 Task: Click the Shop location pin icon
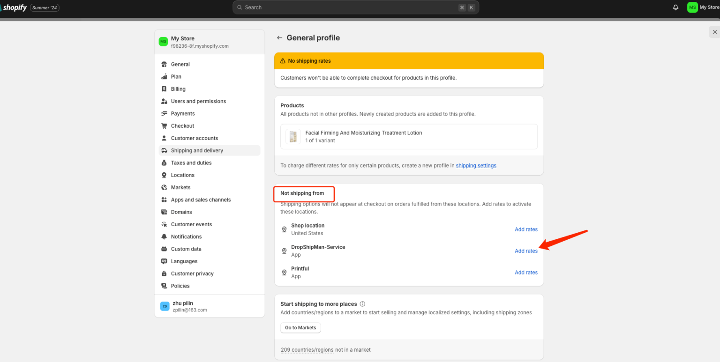pos(284,229)
